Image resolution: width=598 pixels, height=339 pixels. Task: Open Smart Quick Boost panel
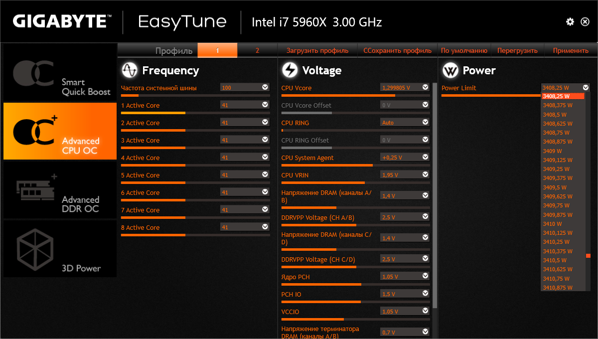click(x=60, y=73)
